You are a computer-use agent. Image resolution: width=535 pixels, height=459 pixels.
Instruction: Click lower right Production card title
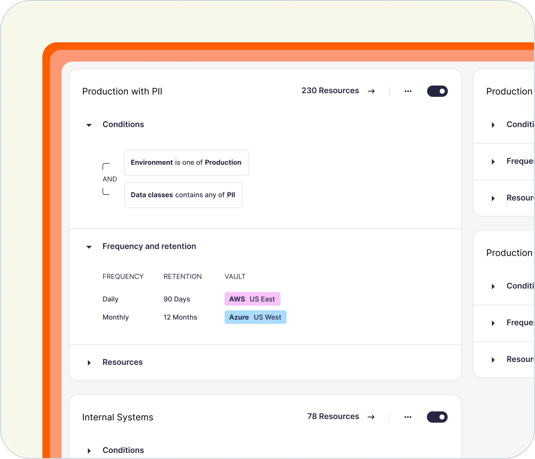click(510, 253)
